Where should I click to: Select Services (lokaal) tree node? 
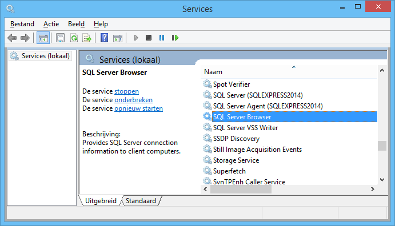point(41,56)
